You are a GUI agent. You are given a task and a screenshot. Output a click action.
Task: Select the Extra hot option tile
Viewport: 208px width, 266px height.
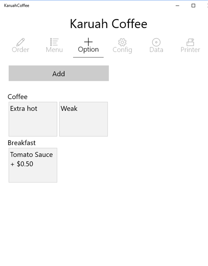coord(33,119)
